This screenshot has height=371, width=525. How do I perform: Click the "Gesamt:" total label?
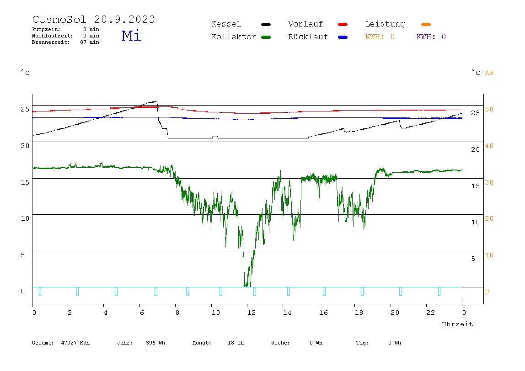[x=43, y=343]
